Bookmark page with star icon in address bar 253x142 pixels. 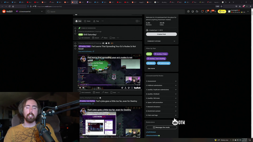(x=221, y=6)
